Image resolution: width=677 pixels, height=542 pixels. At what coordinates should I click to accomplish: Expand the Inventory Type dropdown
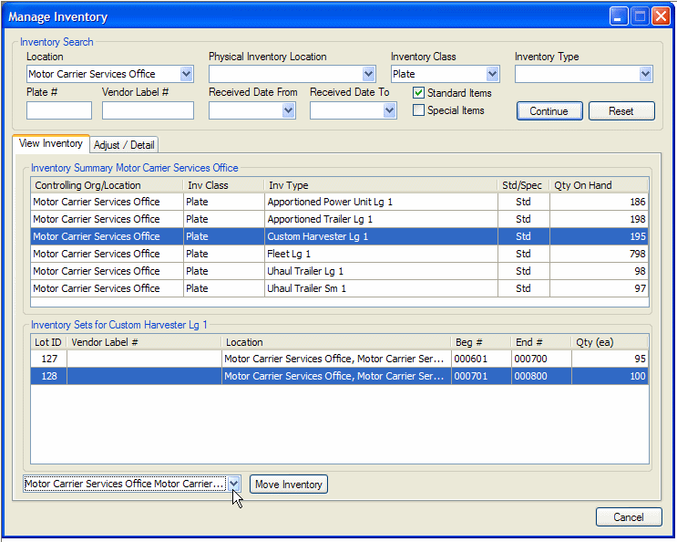(x=645, y=75)
